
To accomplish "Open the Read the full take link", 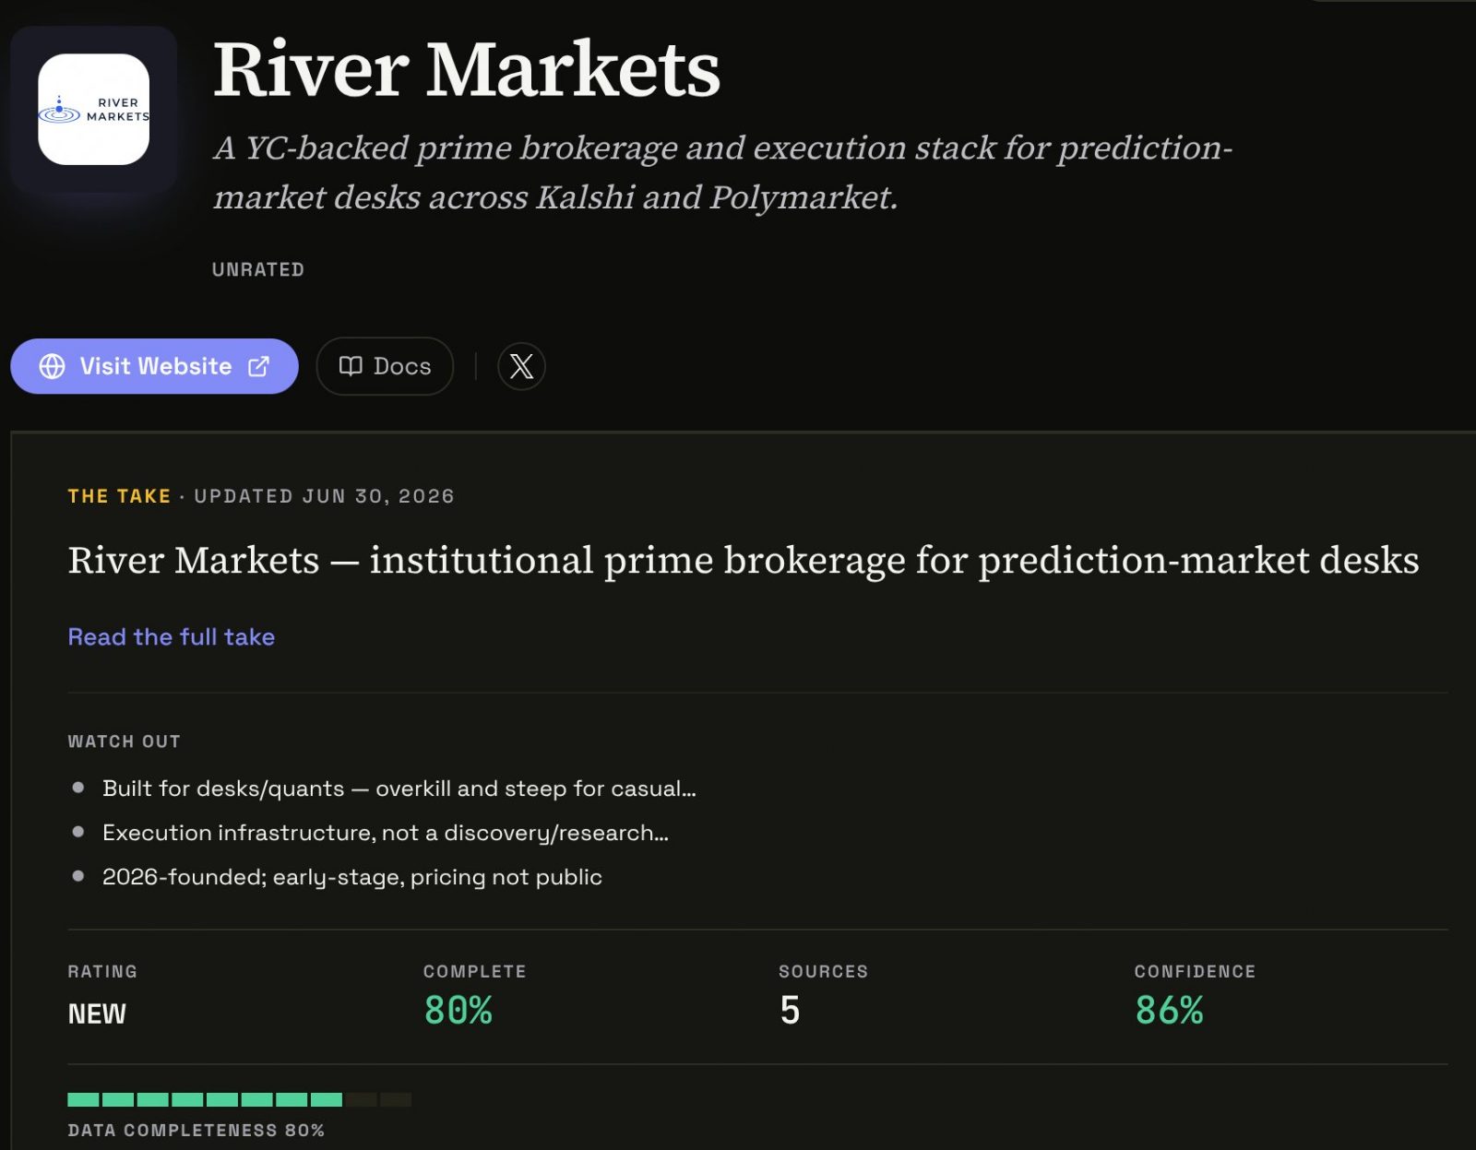I will (172, 637).
